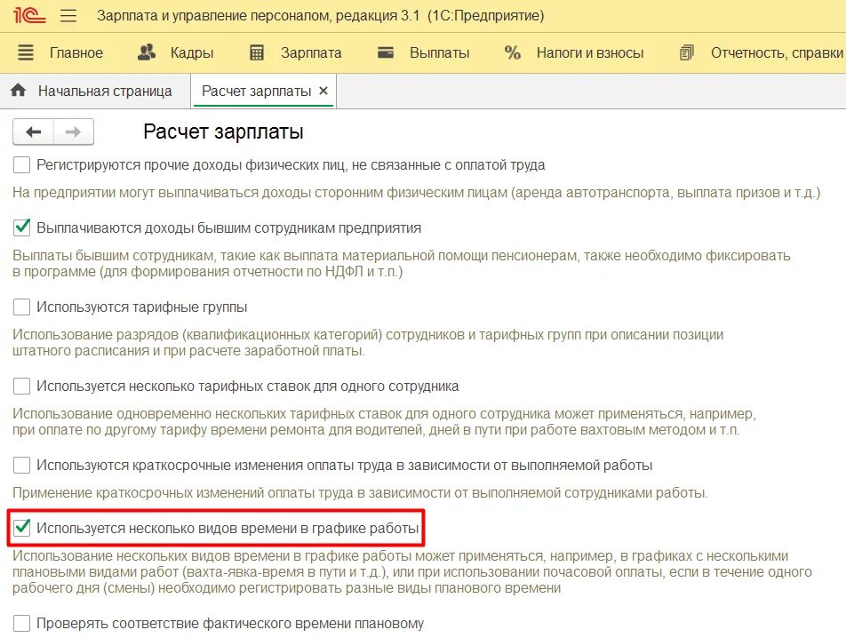
Task: Click the 1C logo icon
Action: tap(29, 15)
